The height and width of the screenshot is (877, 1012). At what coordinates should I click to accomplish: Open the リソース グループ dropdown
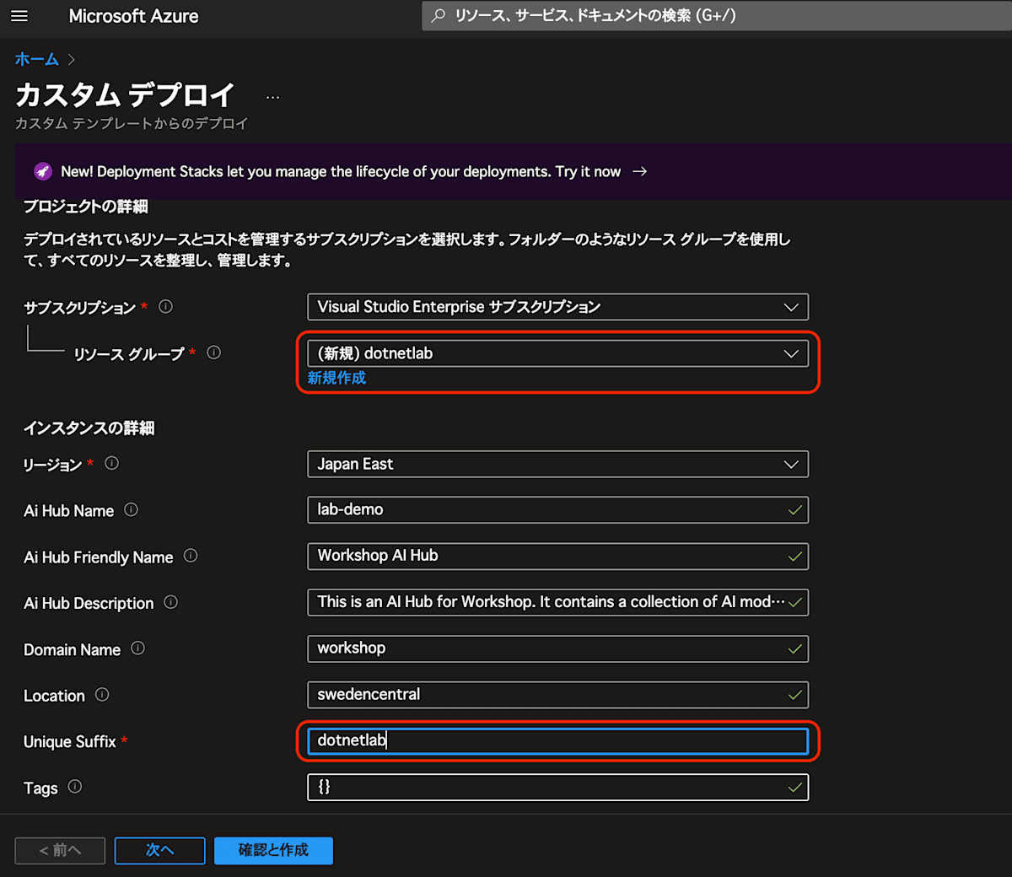click(x=557, y=353)
